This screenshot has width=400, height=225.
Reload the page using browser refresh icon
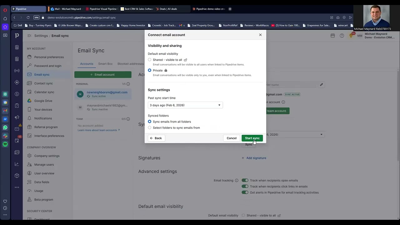(x=28, y=17)
